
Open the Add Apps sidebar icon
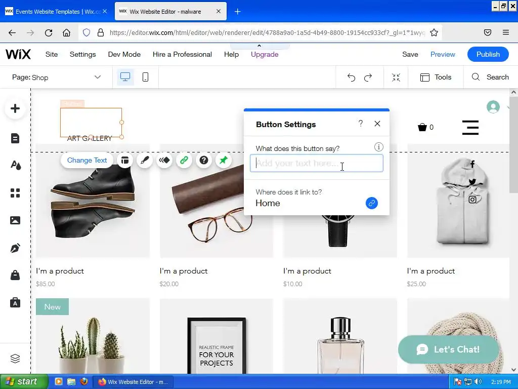(15, 193)
